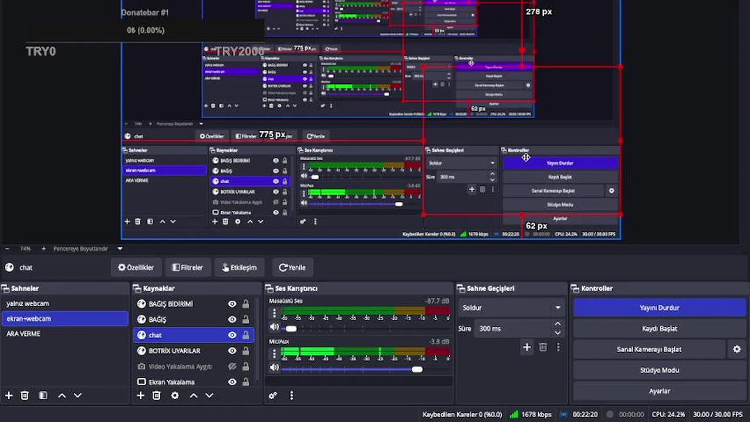Move the scene down in Sahneler

pos(77,396)
